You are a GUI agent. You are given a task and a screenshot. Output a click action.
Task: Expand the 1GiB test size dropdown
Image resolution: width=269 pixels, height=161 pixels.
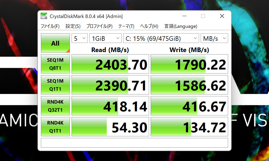[x=105, y=38]
